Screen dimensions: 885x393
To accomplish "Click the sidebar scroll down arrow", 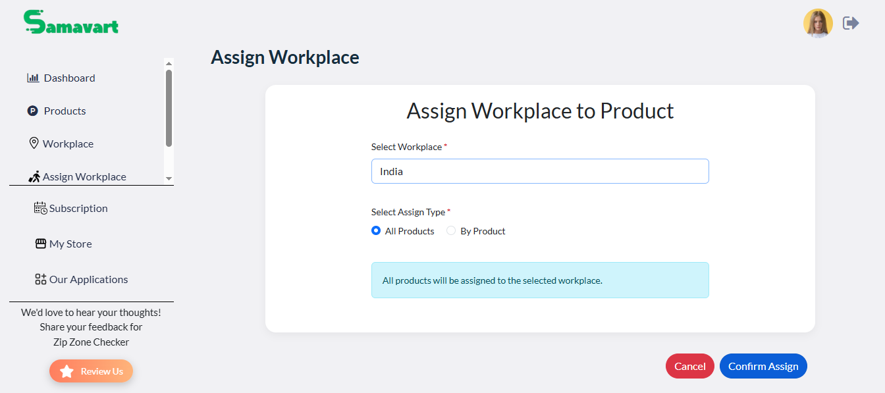I will [169, 179].
